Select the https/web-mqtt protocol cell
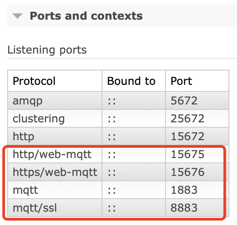The image size is (237, 225). [55, 172]
